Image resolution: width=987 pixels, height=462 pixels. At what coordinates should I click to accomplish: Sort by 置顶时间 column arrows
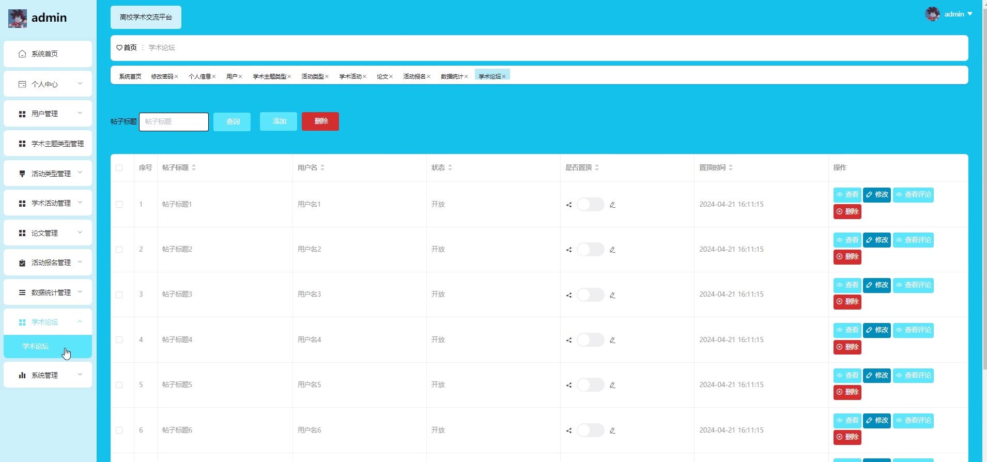[731, 167]
